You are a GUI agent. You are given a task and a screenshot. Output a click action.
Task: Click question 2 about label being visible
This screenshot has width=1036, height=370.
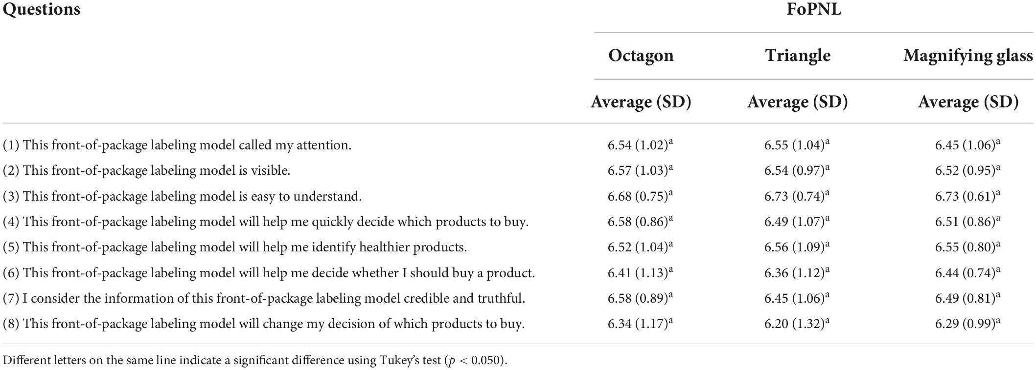[147, 170]
